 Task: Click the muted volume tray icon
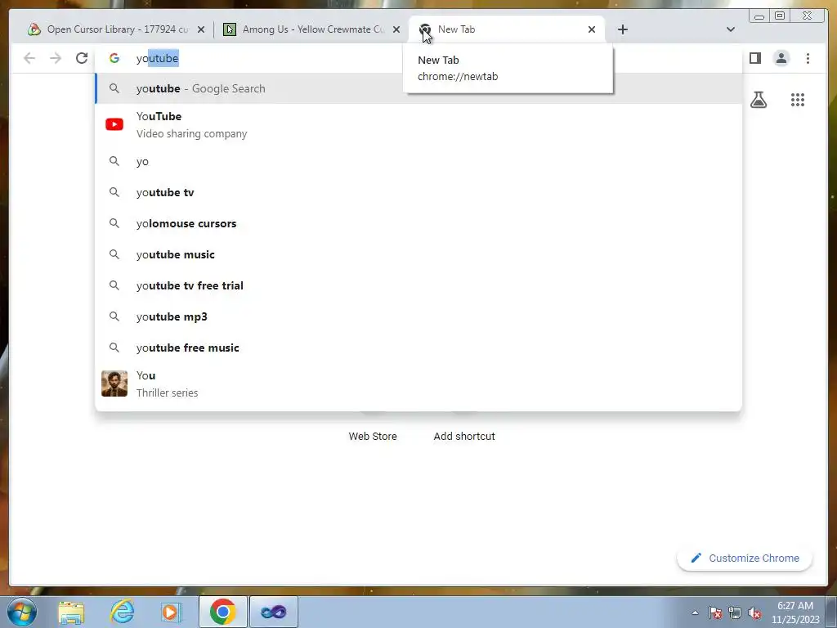point(754,612)
